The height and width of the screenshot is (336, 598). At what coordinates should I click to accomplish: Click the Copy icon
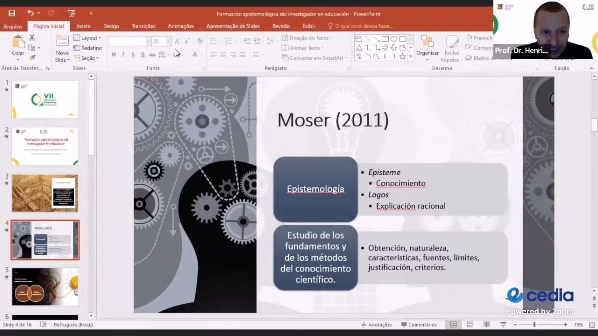(32, 48)
